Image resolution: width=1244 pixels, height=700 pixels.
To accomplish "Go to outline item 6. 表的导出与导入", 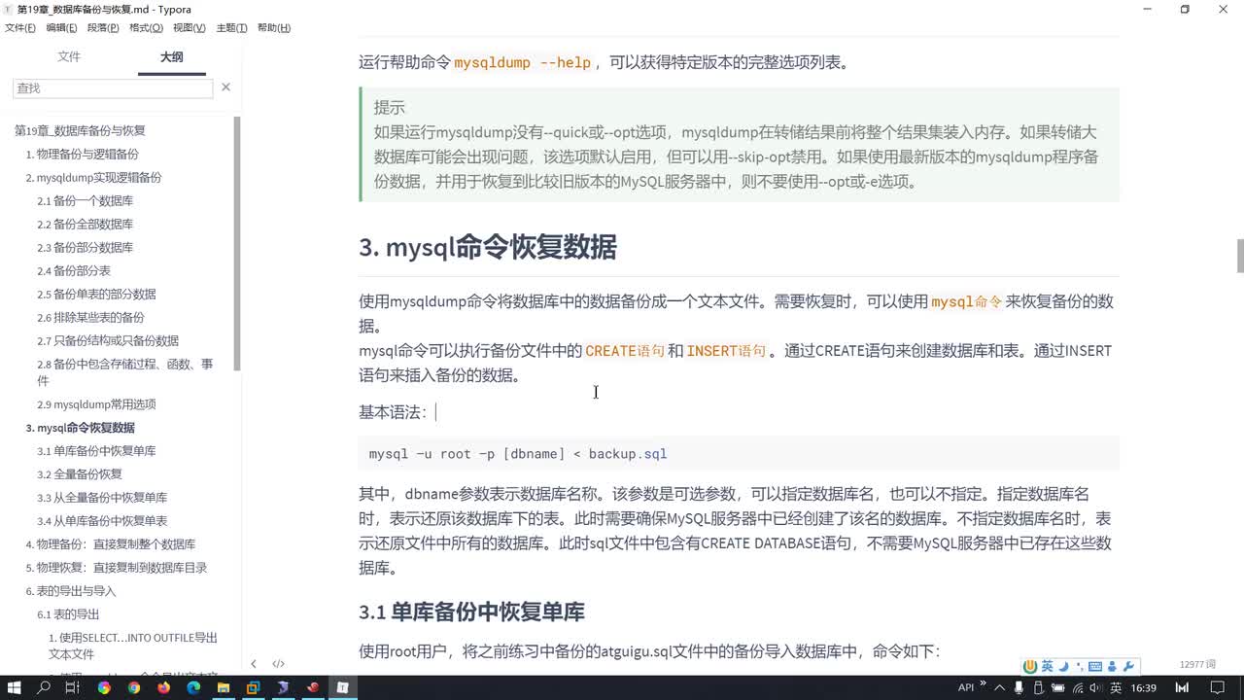I will (x=70, y=590).
